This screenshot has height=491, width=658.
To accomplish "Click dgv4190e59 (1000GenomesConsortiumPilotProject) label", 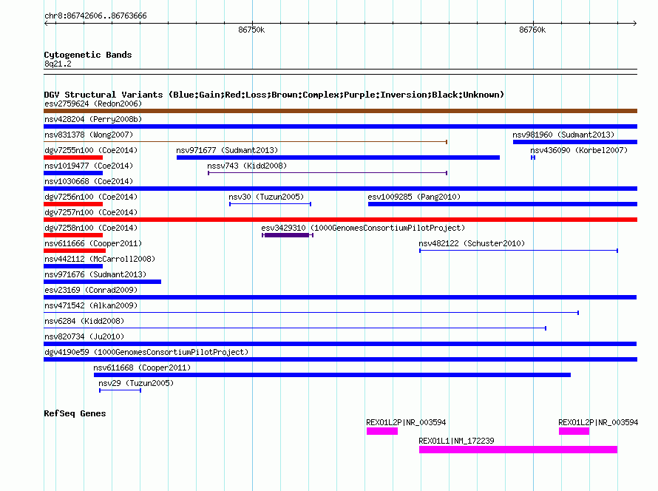I will coord(146,352).
